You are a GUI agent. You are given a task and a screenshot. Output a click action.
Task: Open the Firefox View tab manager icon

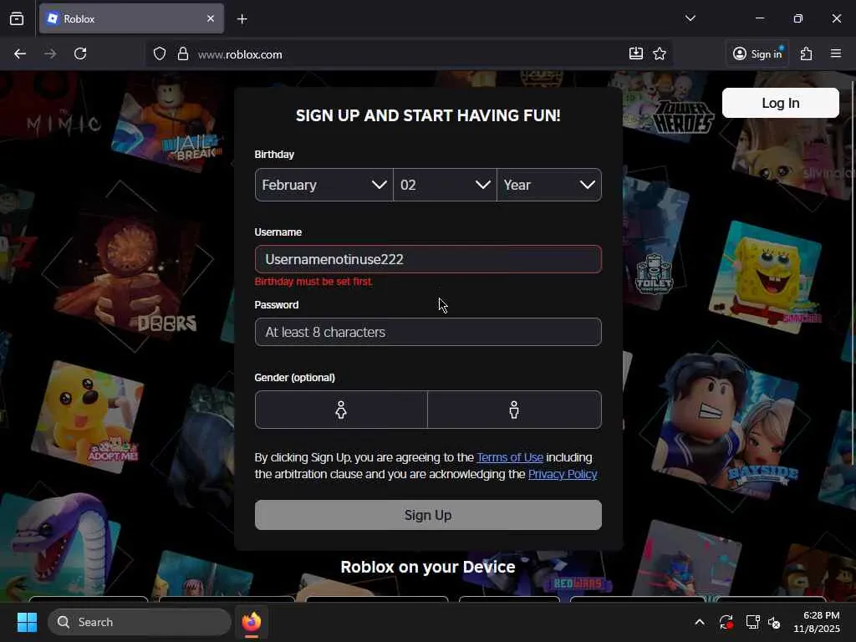17,18
